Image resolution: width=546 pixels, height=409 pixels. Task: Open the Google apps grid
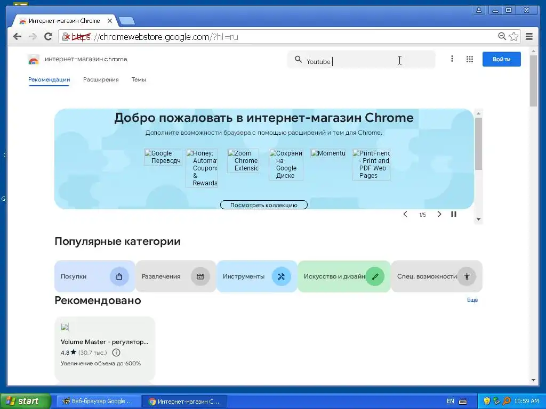click(469, 59)
